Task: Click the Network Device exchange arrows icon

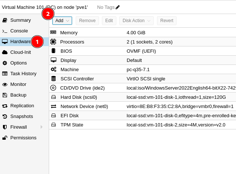Action: coord(54,107)
